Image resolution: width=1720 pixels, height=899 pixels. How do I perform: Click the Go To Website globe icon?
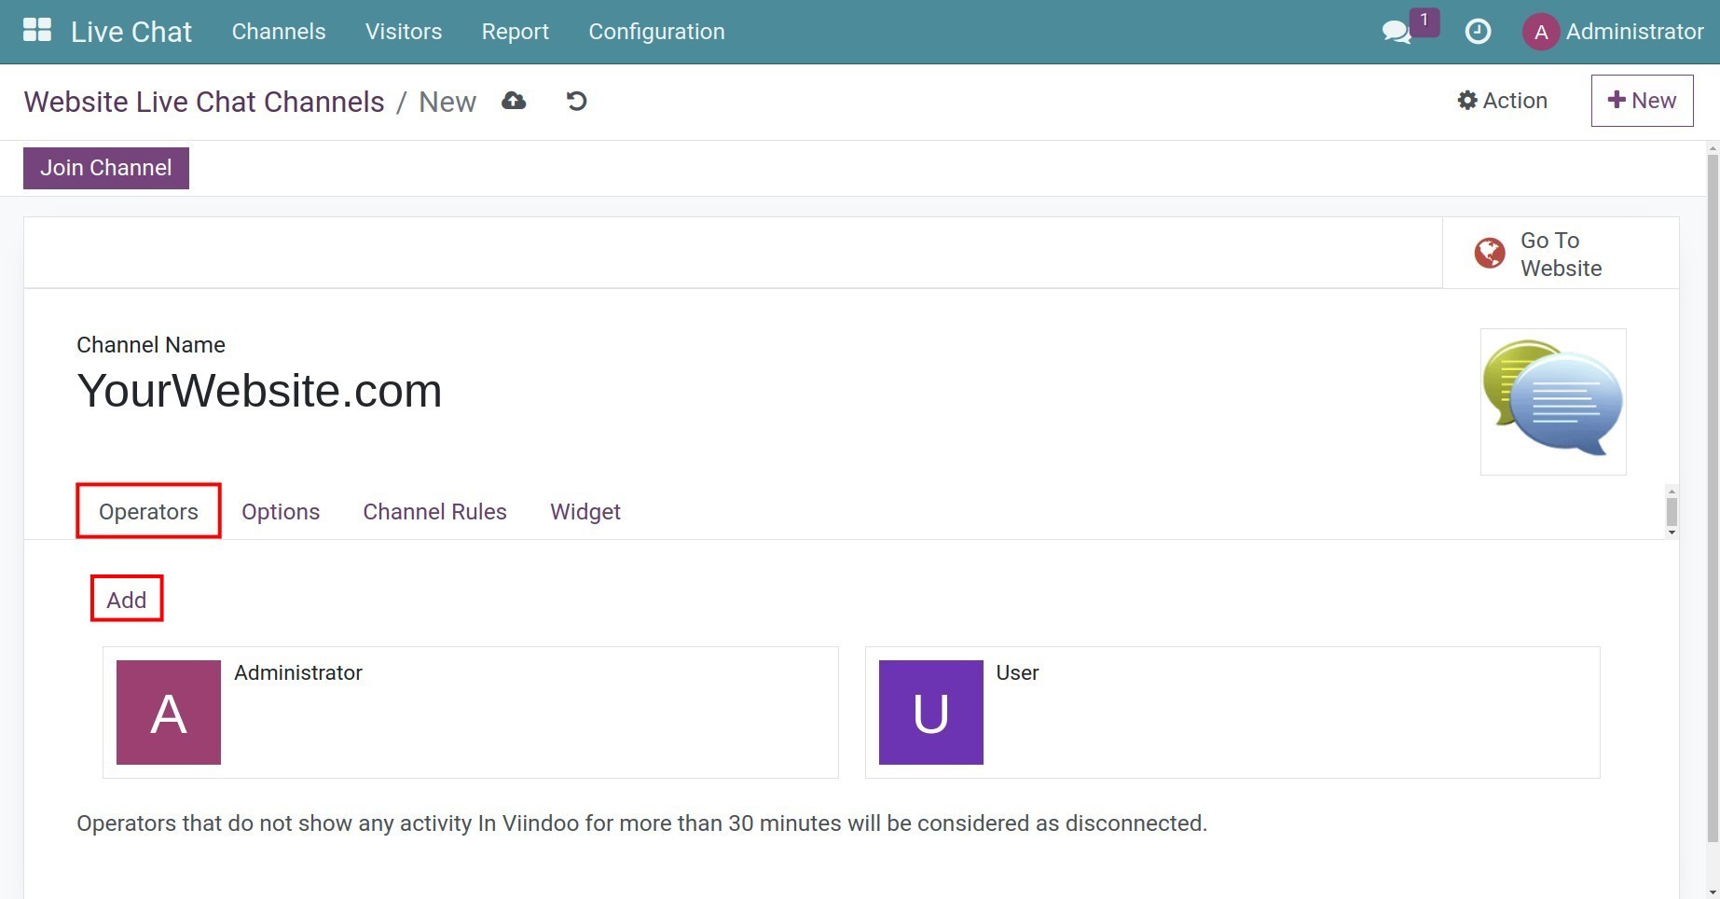click(1490, 253)
